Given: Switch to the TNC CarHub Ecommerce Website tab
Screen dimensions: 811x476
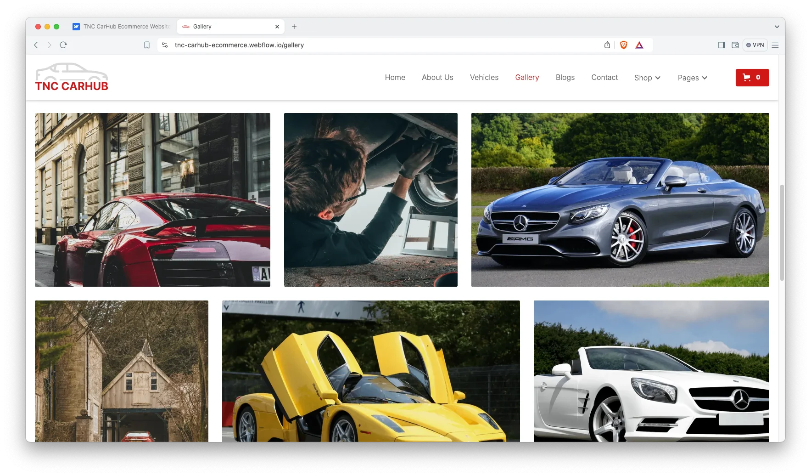Looking at the screenshot, I should pyautogui.click(x=121, y=26).
